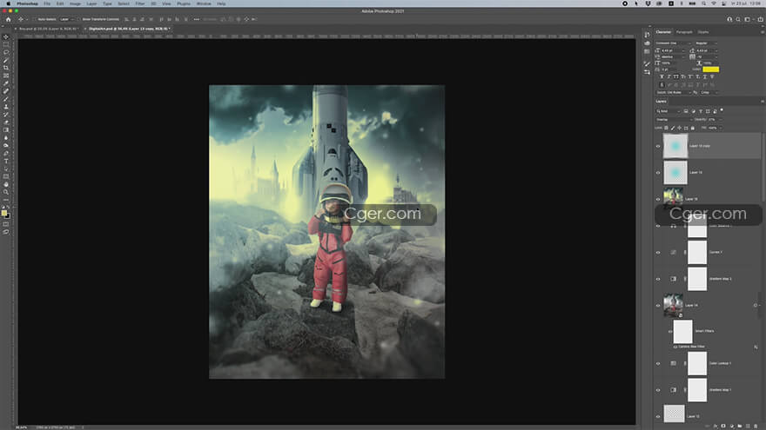Select the Hand tool

6,185
